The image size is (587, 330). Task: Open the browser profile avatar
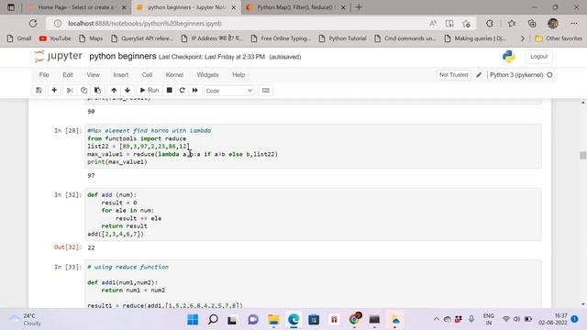click(x=553, y=23)
